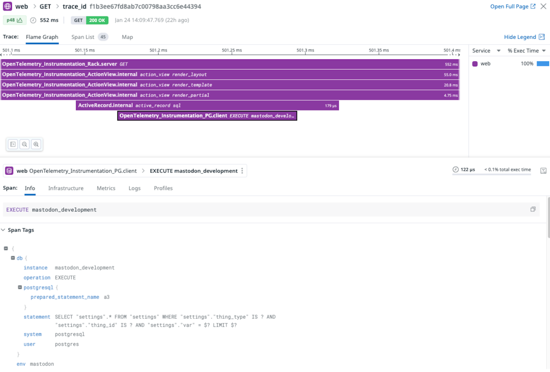The width and height of the screenshot is (550, 372).
Task: Click the user postgres tag
Action: click(x=51, y=344)
